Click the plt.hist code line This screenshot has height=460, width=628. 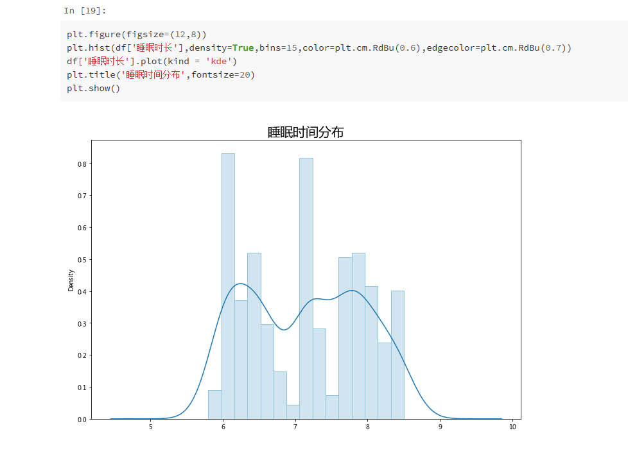pos(318,48)
